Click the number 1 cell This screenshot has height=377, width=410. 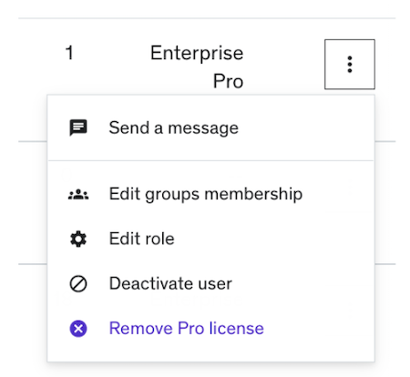coord(69,53)
